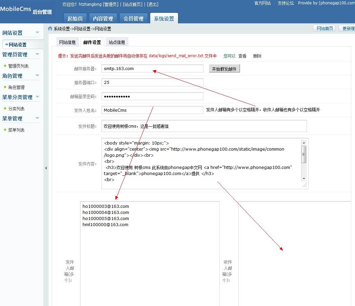Switch to the 网站信息 tab

(67, 42)
